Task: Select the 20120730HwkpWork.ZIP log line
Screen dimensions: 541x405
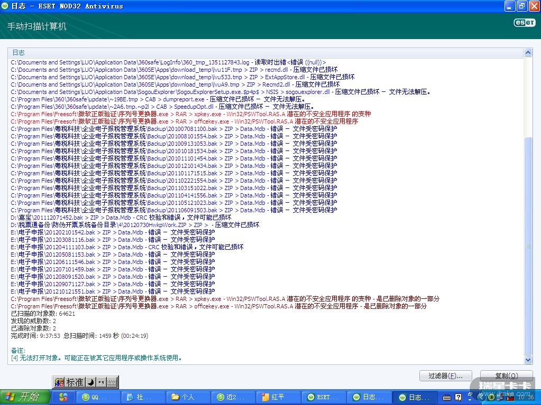Action: pos(135,225)
